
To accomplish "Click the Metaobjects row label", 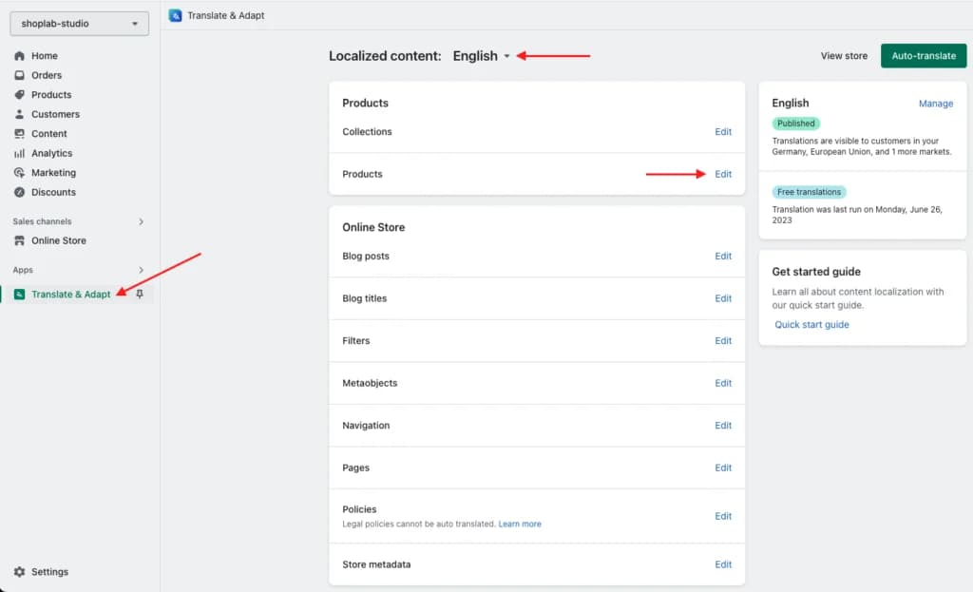I will pos(370,384).
